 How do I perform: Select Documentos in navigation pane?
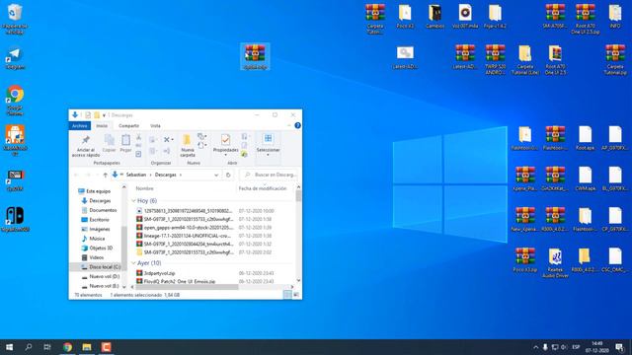103,210
